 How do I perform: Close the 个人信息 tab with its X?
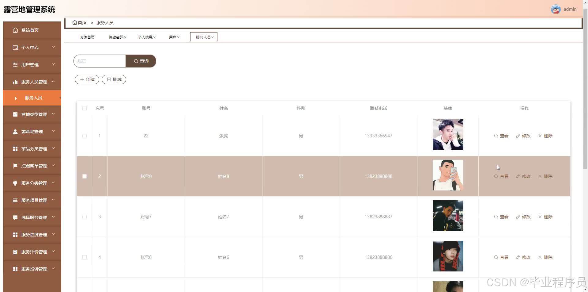click(154, 37)
